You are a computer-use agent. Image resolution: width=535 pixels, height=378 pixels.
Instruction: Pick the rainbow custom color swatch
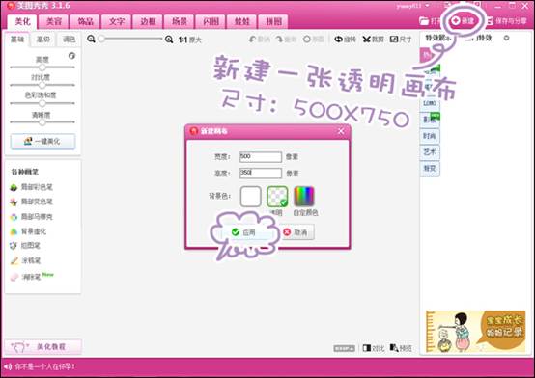[x=304, y=197]
